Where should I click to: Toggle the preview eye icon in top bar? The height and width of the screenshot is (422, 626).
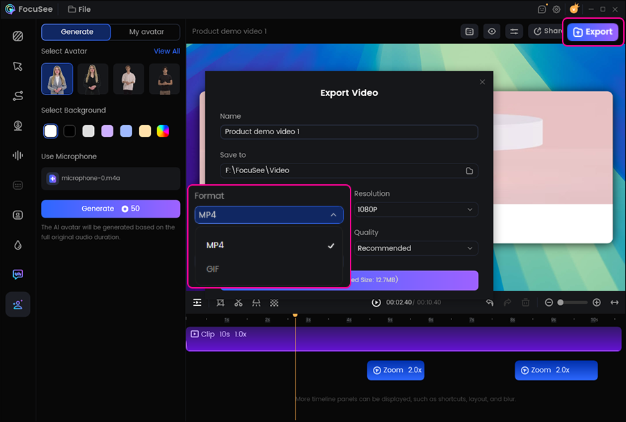492,31
